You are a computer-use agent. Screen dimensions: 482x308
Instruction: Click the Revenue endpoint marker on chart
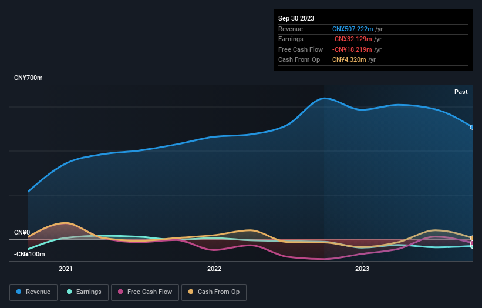click(472, 127)
